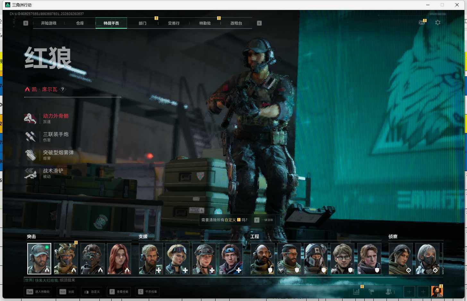Click the 一键清除 button

[264, 220]
